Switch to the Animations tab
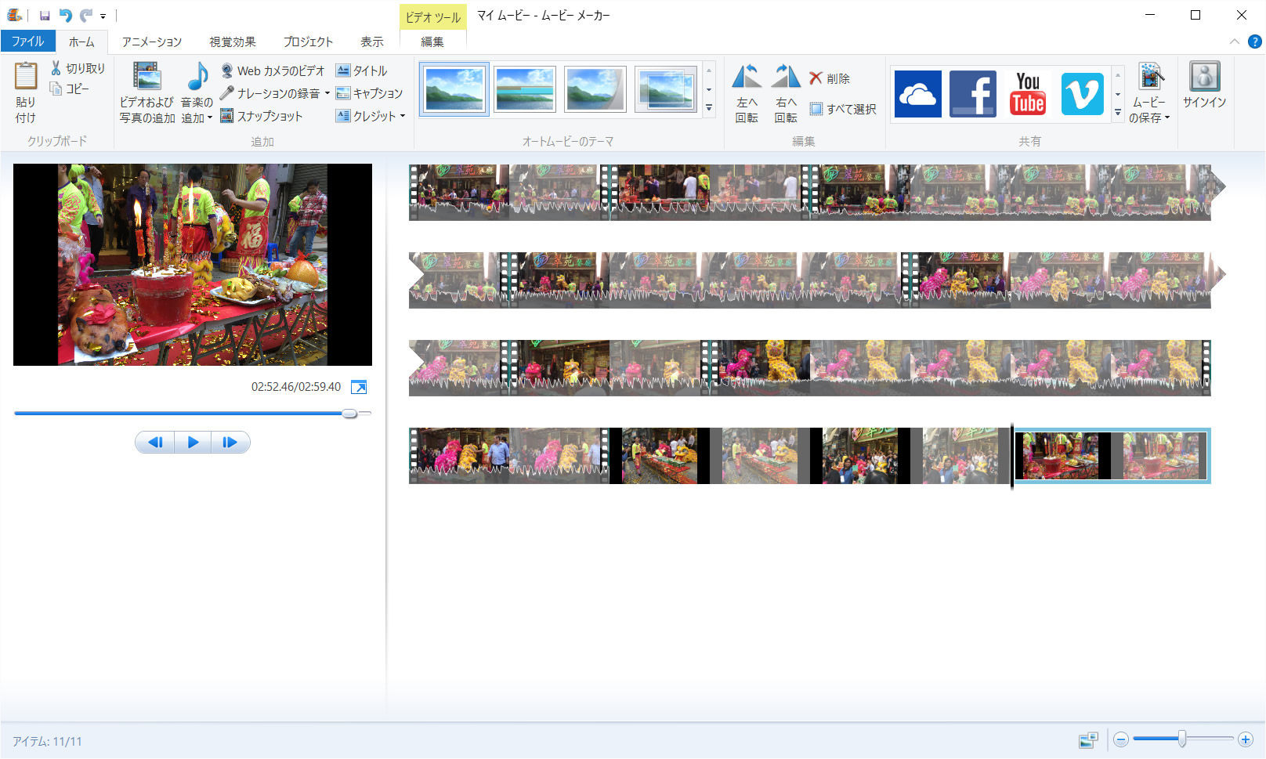This screenshot has width=1266, height=759. (151, 42)
